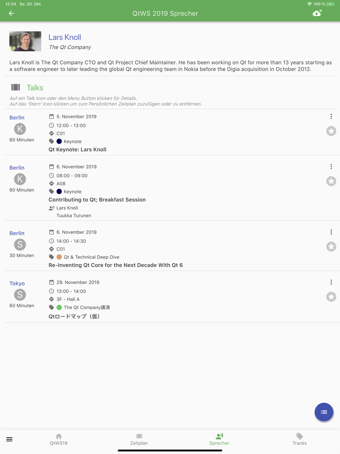
Task: Tap the cloud download icon
Action: [317, 14]
